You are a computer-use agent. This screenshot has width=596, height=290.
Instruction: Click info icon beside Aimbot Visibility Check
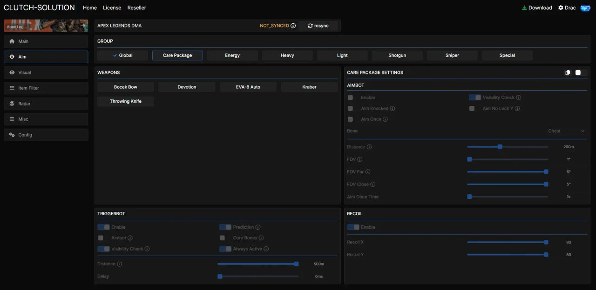(519, 98)
